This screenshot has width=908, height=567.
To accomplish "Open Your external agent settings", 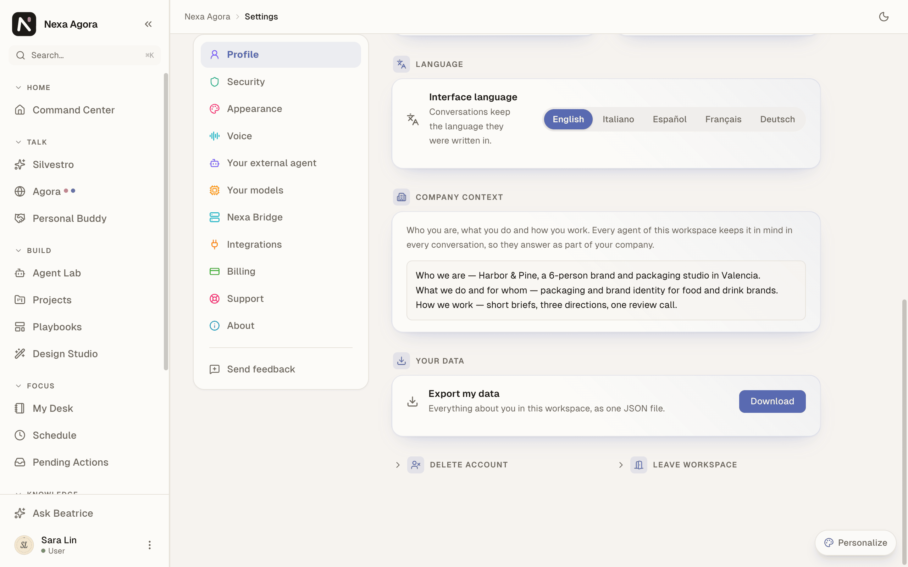I will (x=281, y=163).
